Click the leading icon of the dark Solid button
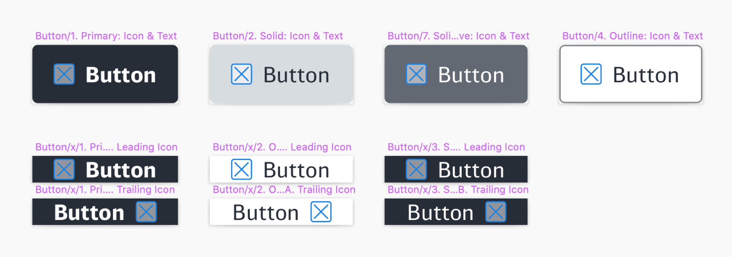The width and height of the screenshot is (732, 257). pyautogui.click(x=416, y=169)
